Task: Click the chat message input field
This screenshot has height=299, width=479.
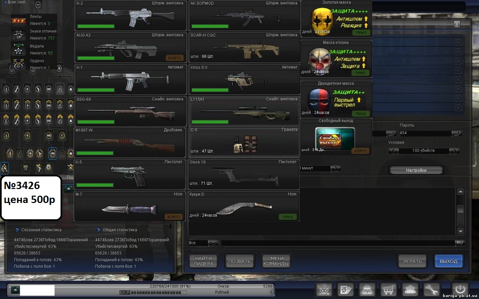Action: [338, 243]
